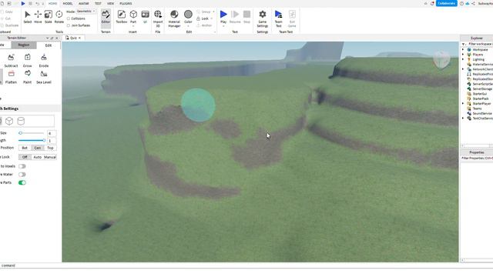
Task: Expand the Workspace tree node
Action: click(463, 49)
